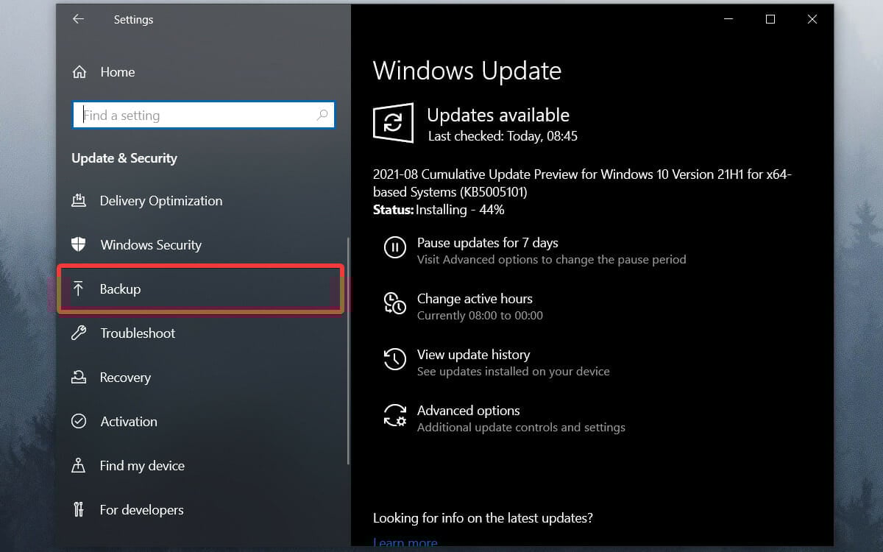883x552 pixels.
Task: Open Advanced options for updates
Action: (x=468, y=411)
